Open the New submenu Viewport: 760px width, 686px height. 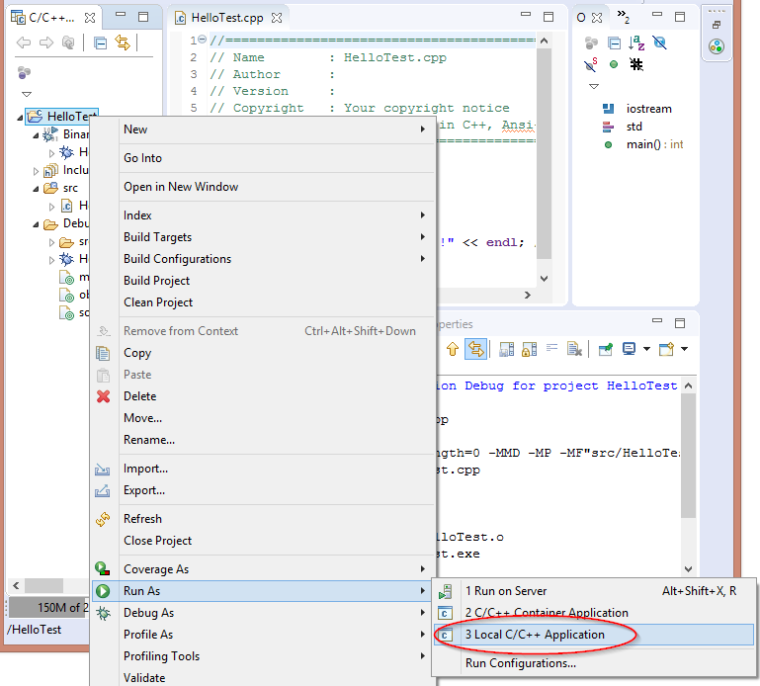(135, 129)
